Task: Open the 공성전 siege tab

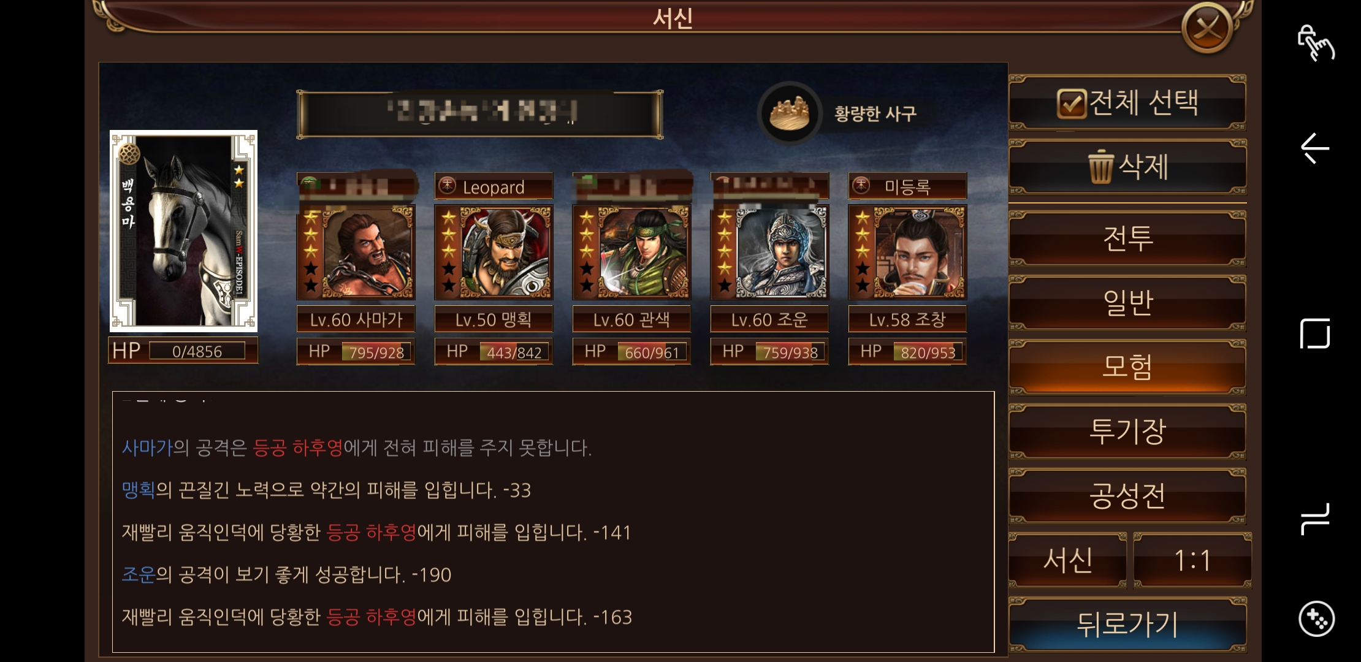Action: (1127, 496)
